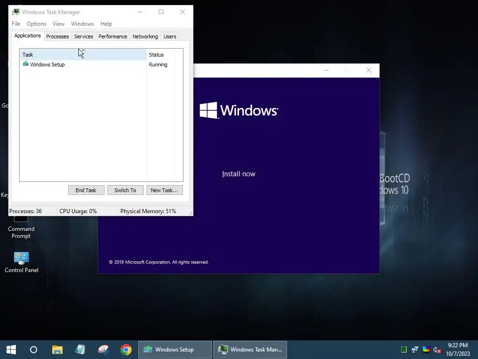
Task: Go to the Networking tab
Action: (145, 36)
